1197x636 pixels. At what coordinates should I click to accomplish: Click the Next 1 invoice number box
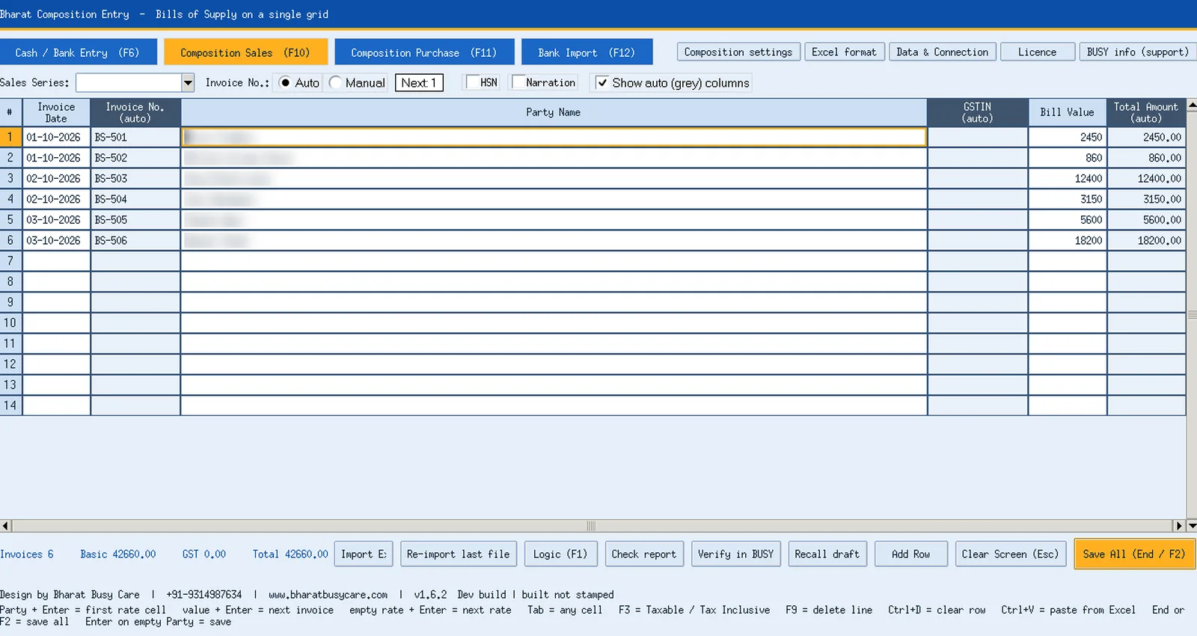pyautogui.click(x=419, y=82)
